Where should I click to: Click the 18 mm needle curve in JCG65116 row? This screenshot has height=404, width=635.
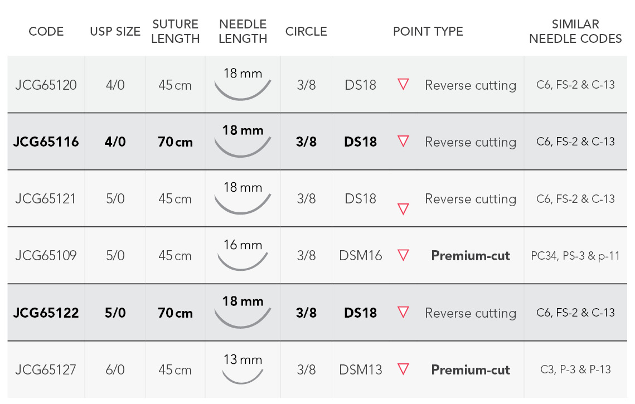coord(242,147)
